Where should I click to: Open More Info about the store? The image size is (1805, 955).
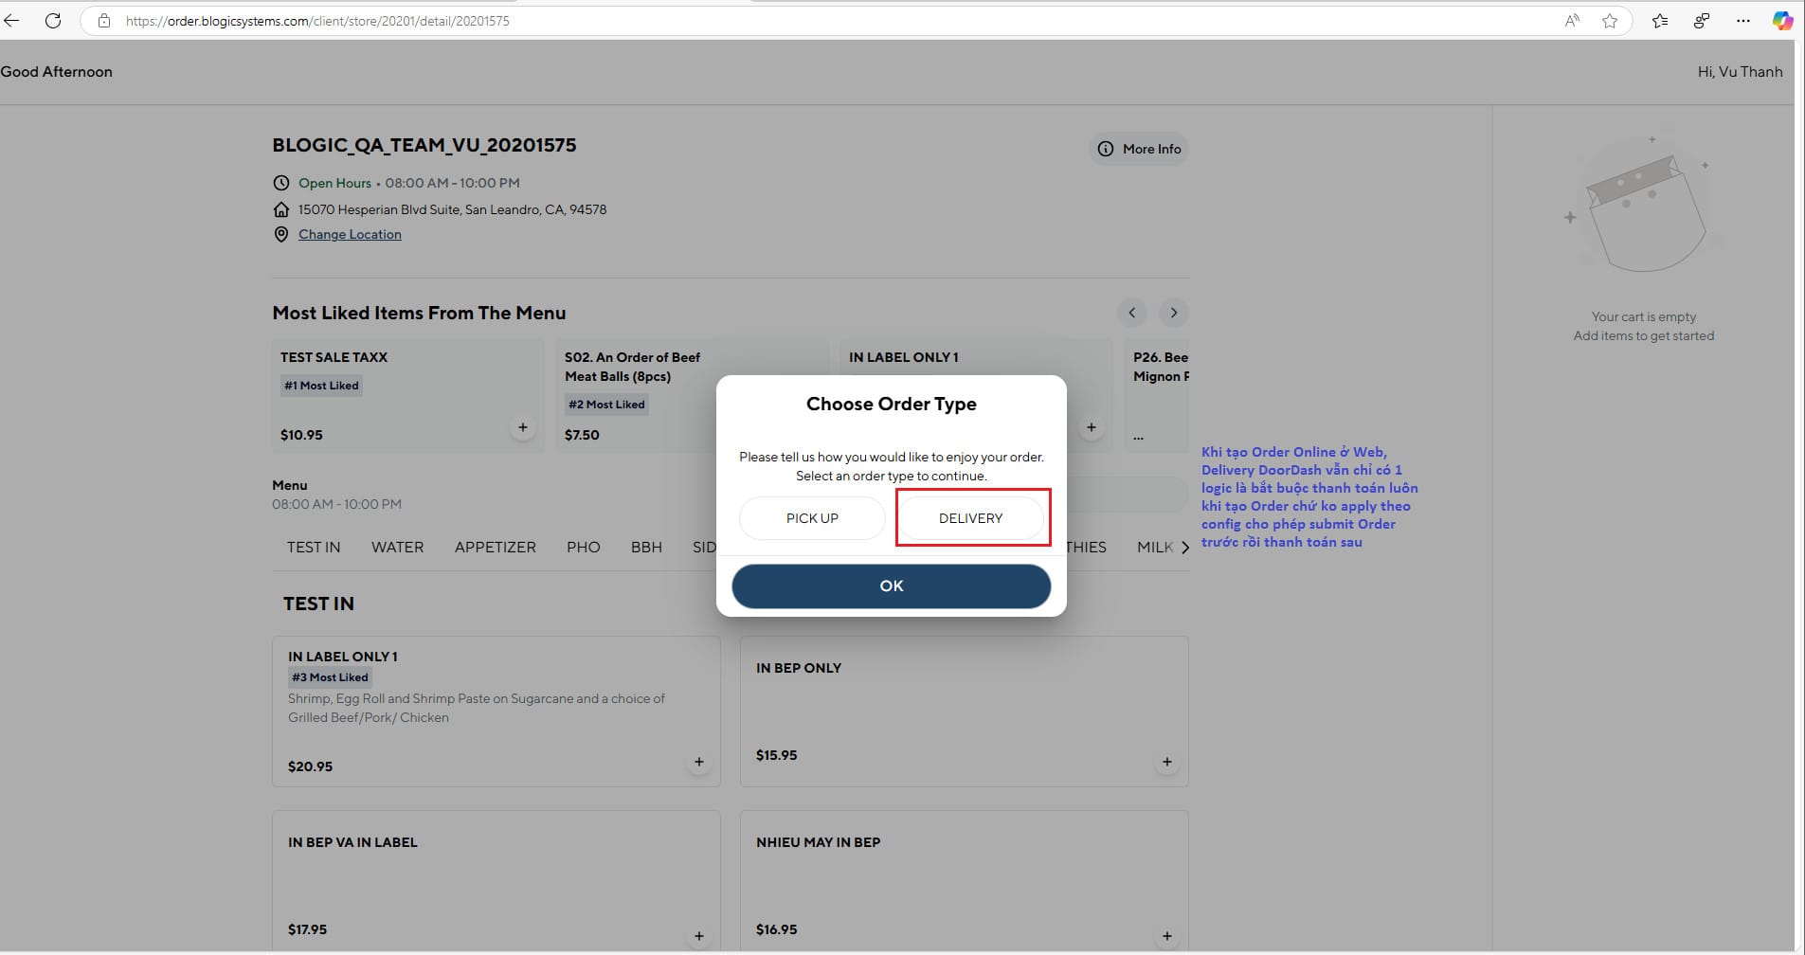[x=1139, y=149]
